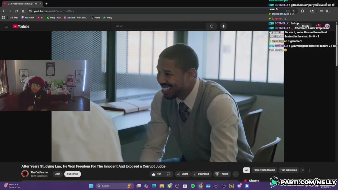Image resolution: width=338 pixels, height=190 pixels.
Task: View site information icon in address bar
Action: (30, 11)
